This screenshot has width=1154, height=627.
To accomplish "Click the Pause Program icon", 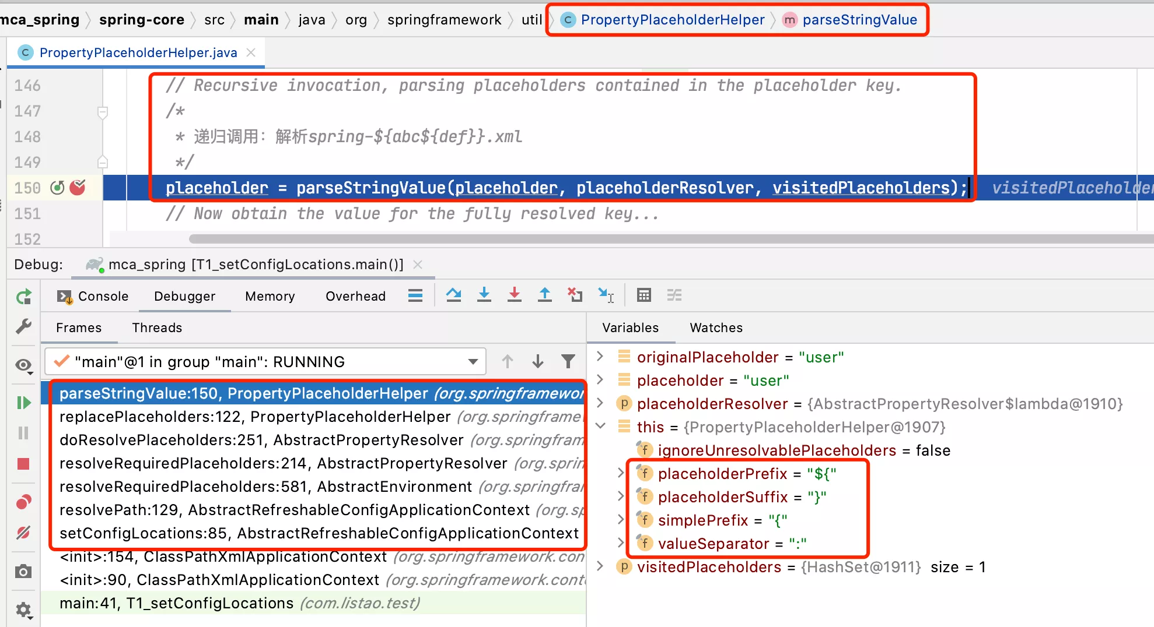I will tap(24, 433).
